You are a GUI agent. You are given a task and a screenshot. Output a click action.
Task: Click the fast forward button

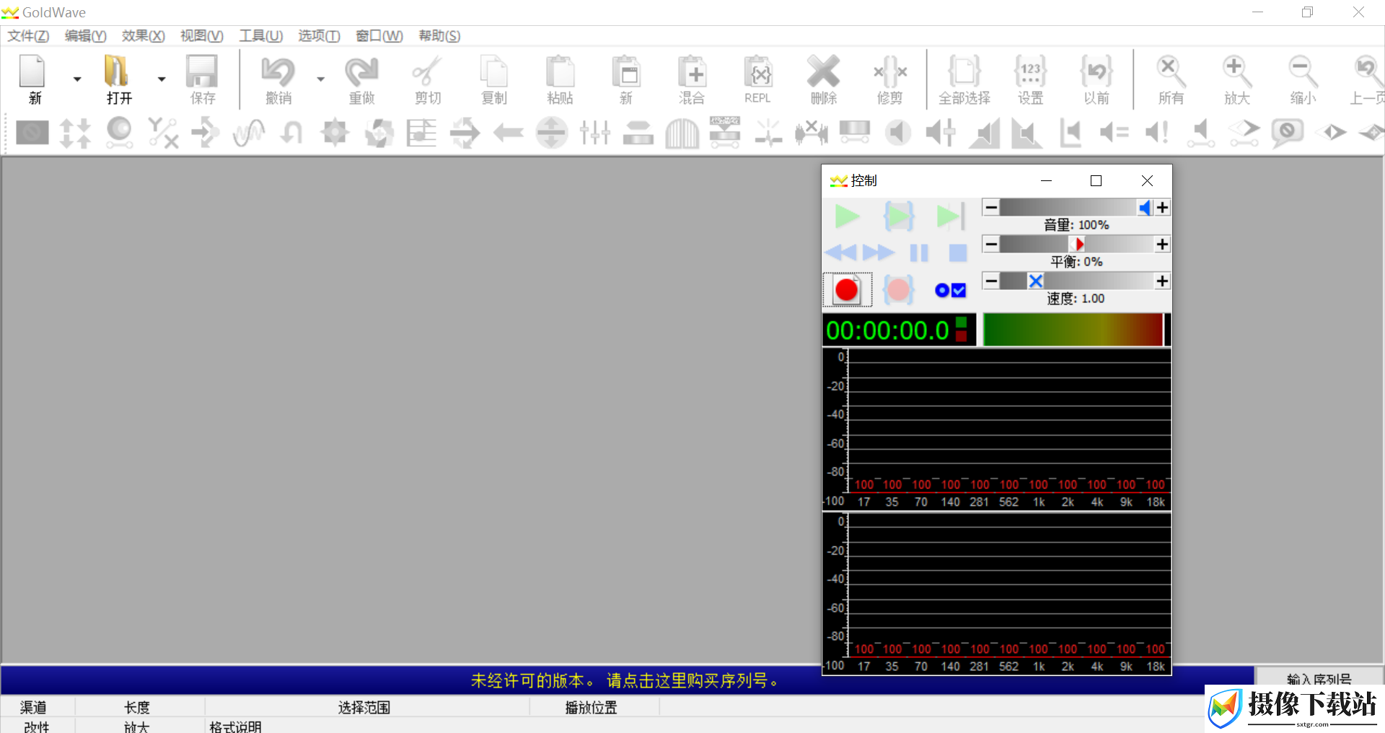click(x=879, y=253)
